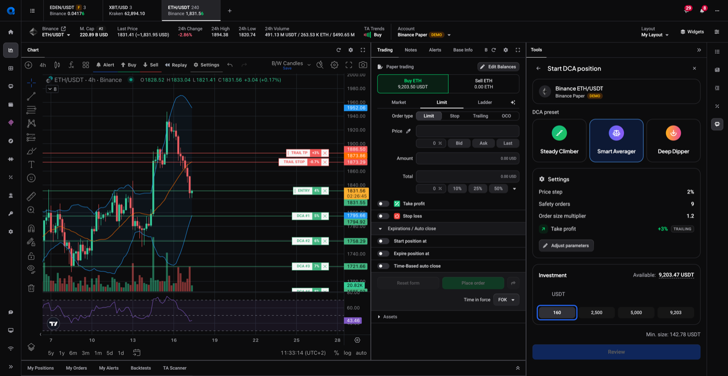Viewport: 728px width, 376px height.
Task: Open the Base Info tab
Action: pyautogui.click(x=463, y=50)
